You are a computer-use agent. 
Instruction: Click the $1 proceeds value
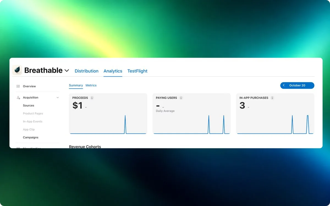(x=78, y=105)
